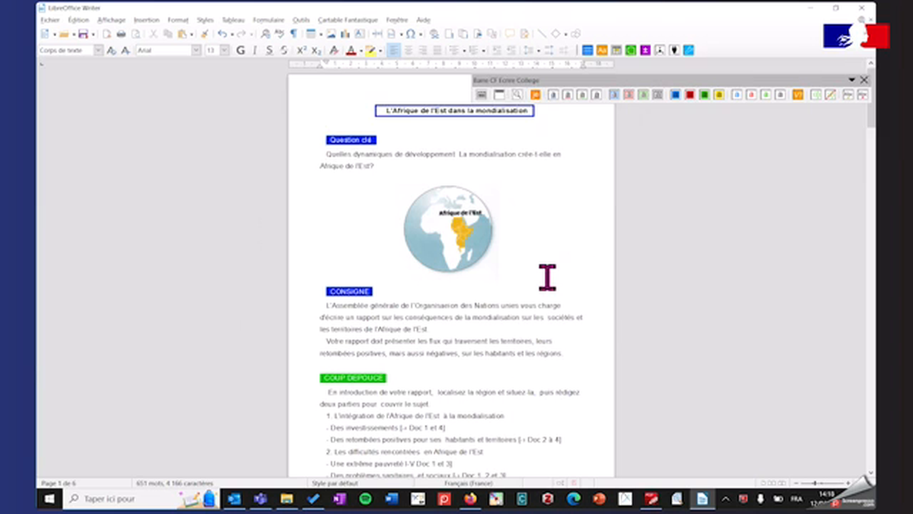Image resolution: width=913 pixels, height=514 pixels.
Task: Click the Taper ici pour search field
Action: point(109,498)
